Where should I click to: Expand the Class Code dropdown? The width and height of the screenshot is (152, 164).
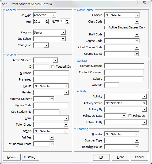click(x=137, y=22)
